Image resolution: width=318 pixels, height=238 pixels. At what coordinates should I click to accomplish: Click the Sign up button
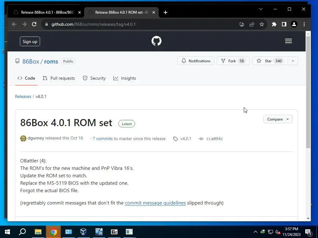[x=30, y=42]
